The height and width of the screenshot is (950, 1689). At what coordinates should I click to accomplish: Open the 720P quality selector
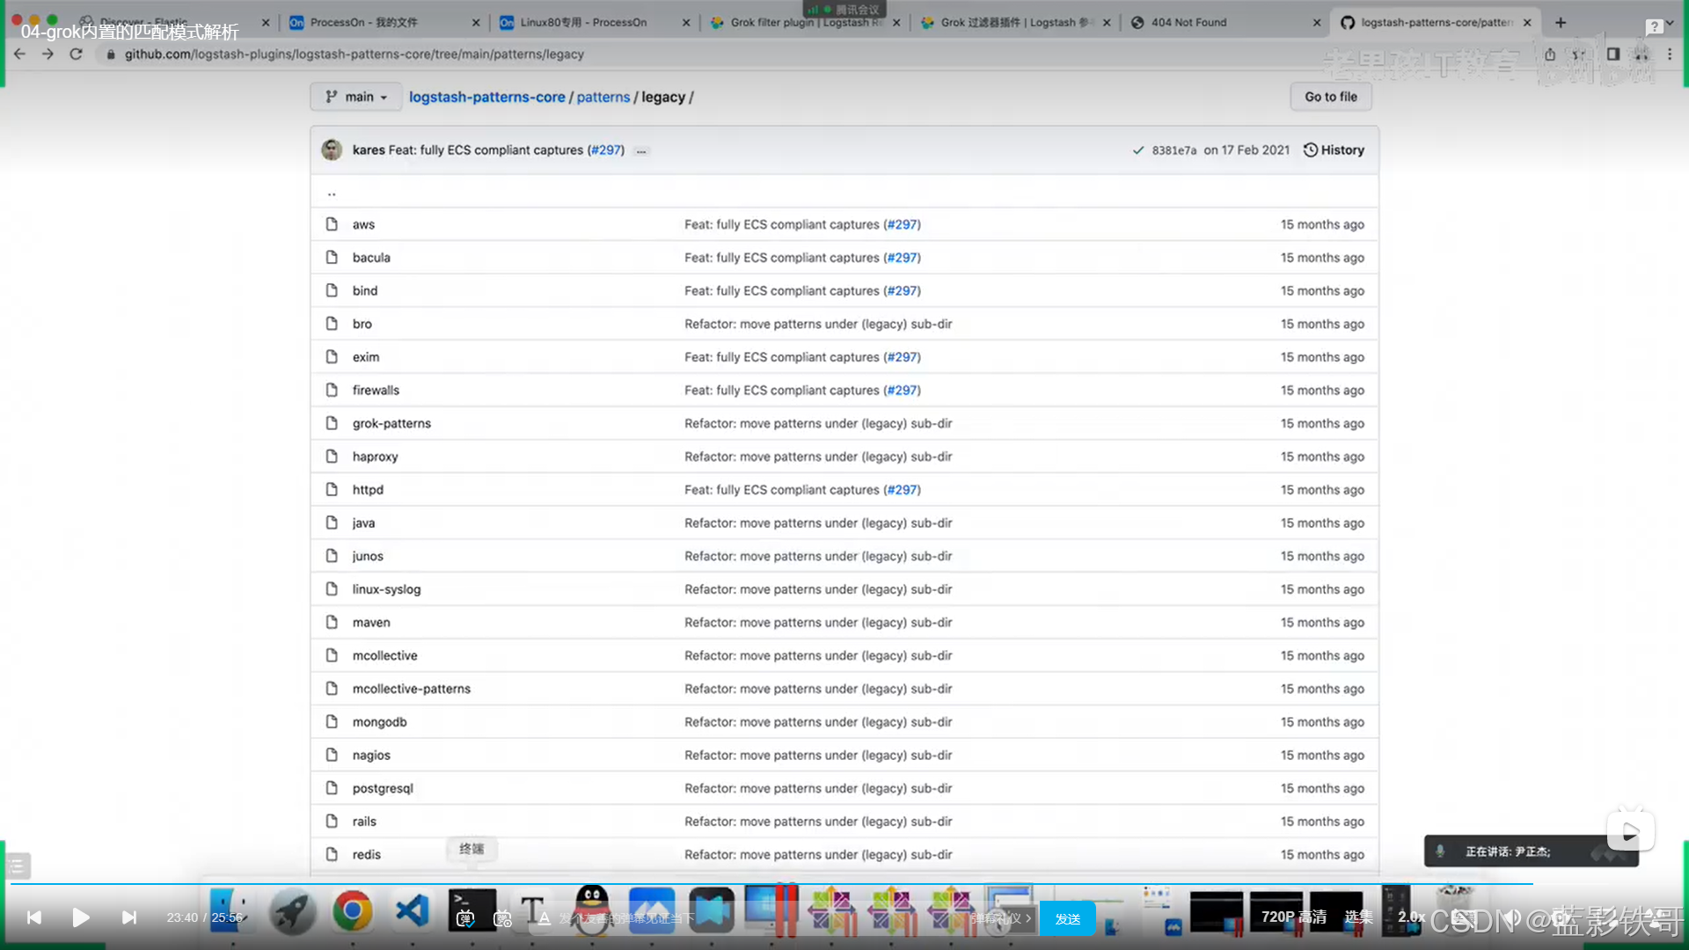pyautogui.click(x=1293, y=917)
